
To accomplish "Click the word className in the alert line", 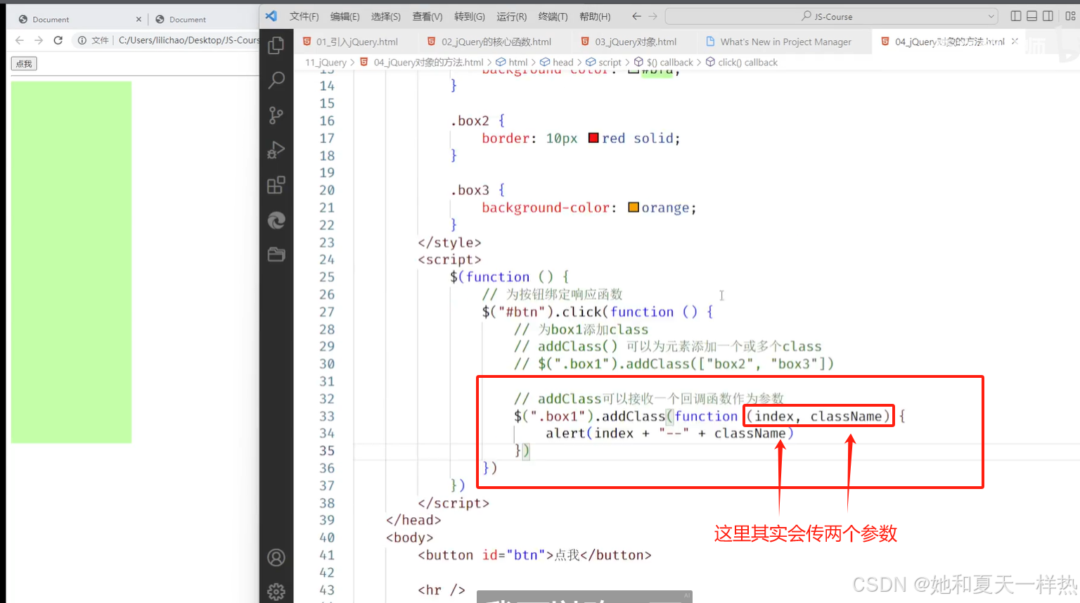I will click(x=750, y=433).
